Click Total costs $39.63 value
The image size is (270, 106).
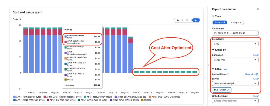point(97,85)
